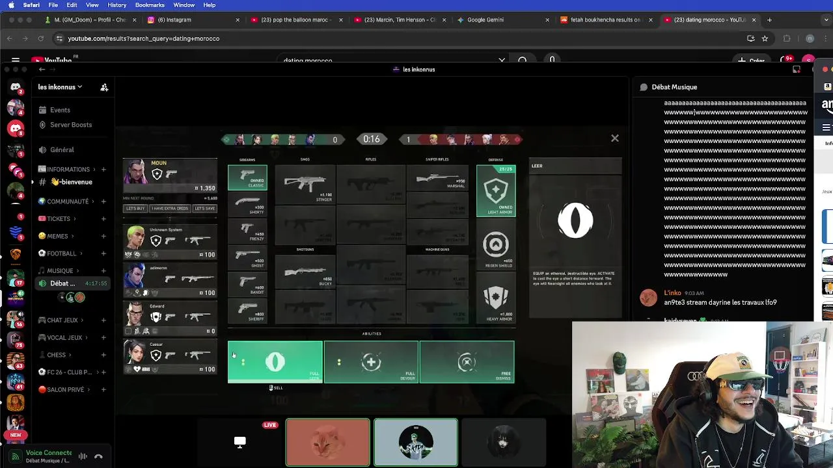Expand the FOOTBALL category
The height and width of the screenshot is (468, 833).
click(61, 253)
